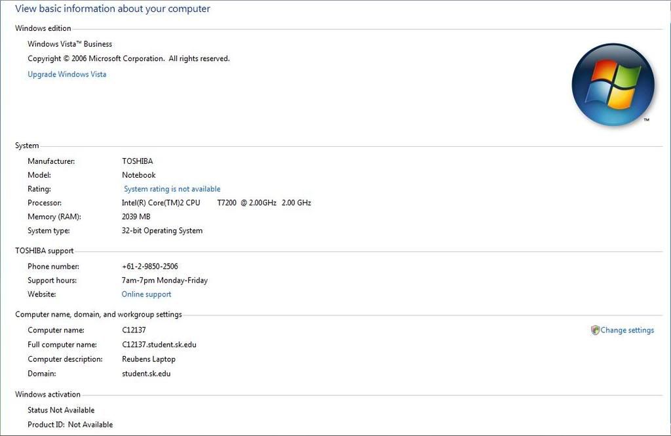Click the Computer description label
This screenshot has height=436, width=671.
(65, 359)
